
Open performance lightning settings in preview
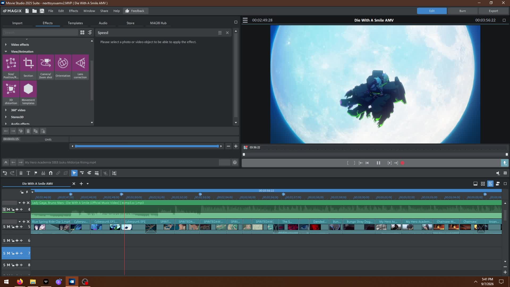(505, 163)
